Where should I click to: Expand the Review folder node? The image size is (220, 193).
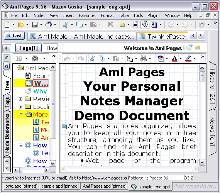click(20, 99)
